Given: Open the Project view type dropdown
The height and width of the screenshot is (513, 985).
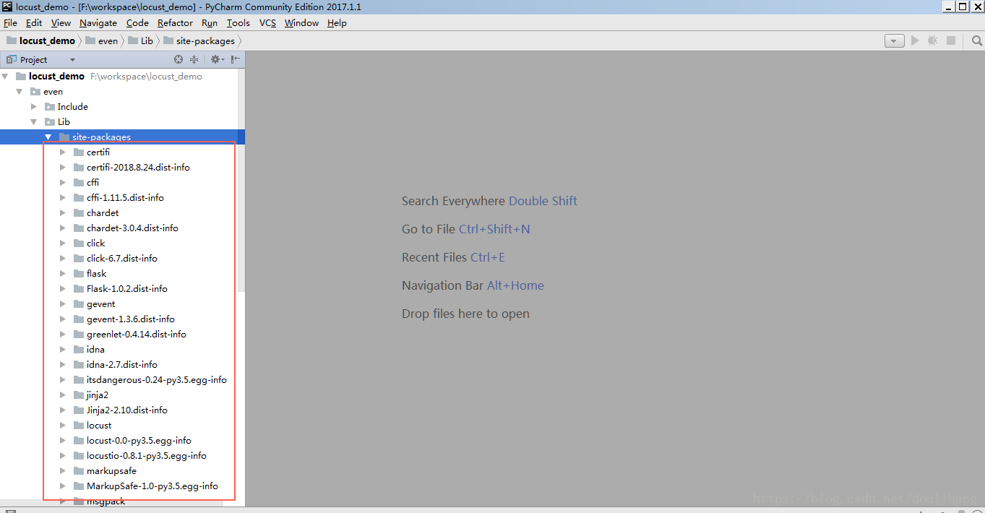Looking at the screenshot, I should point(72,60).
